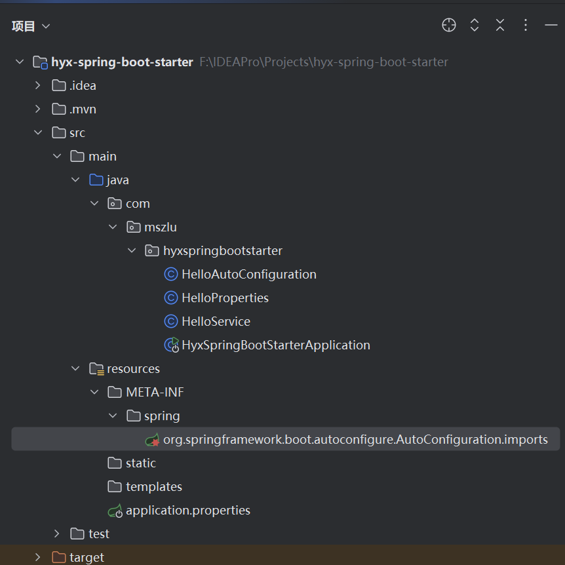This screenshot has width=565, height=565.
Task: Collapse the hyxspringbootstarter package chevron
Action: click(x=132, y=250)
